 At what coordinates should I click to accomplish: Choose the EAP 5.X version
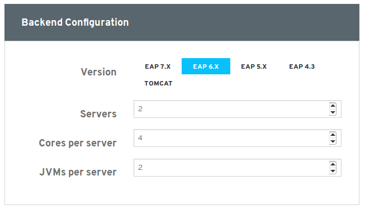[254, 66]
